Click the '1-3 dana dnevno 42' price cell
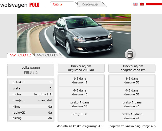 click(x=81, y=81)
